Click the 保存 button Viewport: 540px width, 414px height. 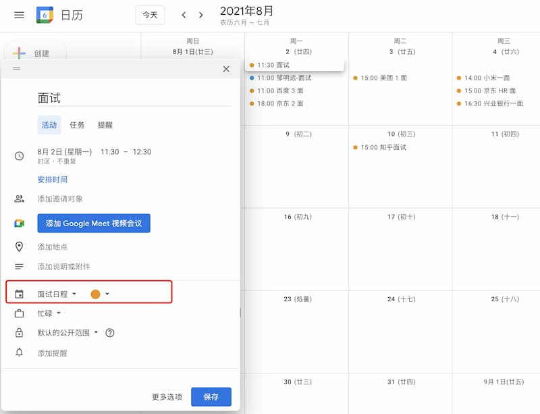point(211,396)
